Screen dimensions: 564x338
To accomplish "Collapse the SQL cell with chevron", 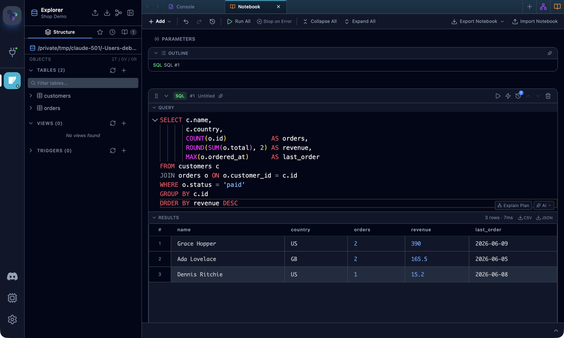I will 166,96.
